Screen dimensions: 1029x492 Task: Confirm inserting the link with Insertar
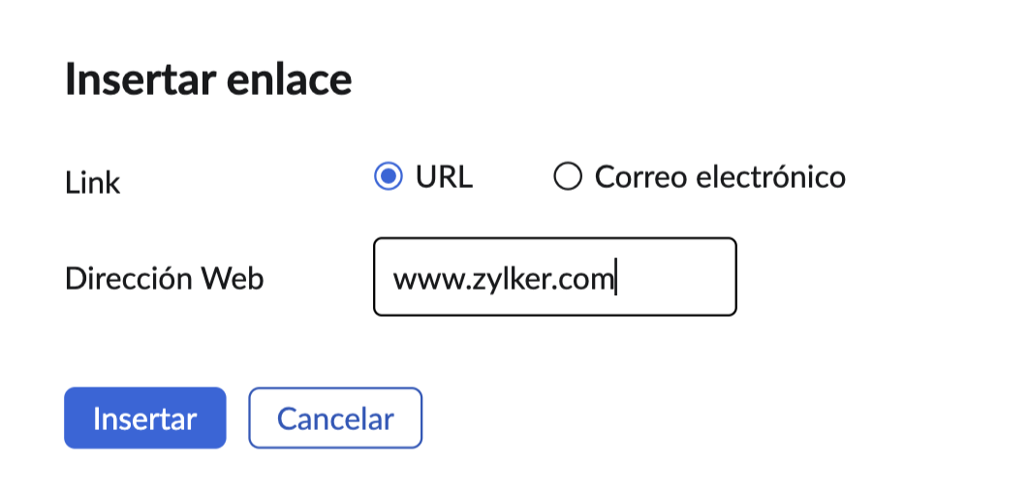(x=144, y=418)
